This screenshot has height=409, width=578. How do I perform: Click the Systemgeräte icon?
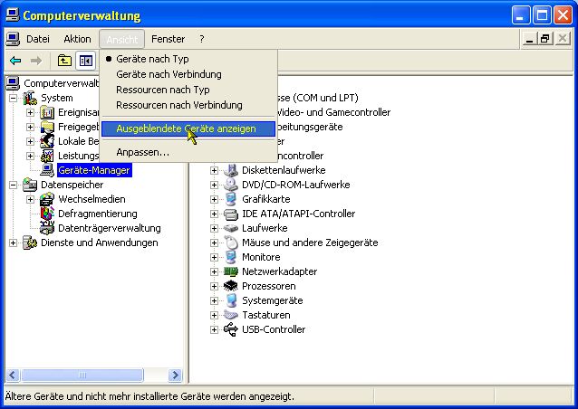click(x=231, y=300)
